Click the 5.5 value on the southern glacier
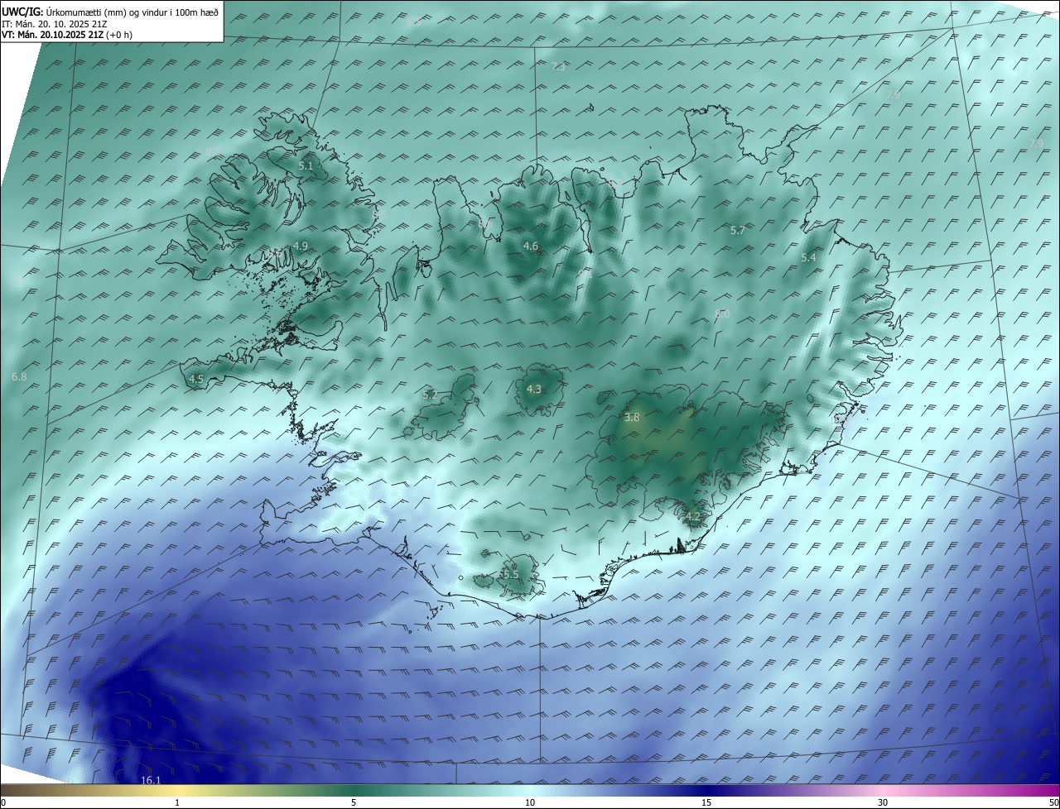The image size is (1060, 809). click(x=511, y=574)
